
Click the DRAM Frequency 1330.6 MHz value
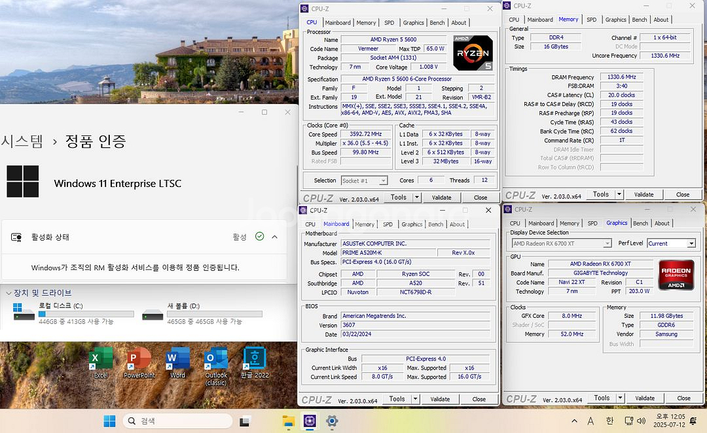click(x=621, y=77)
